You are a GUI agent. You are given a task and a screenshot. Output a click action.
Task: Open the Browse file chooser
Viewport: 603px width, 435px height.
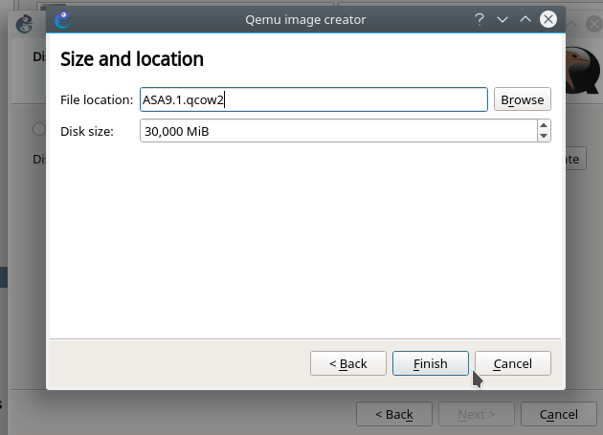tap(523, 99)
